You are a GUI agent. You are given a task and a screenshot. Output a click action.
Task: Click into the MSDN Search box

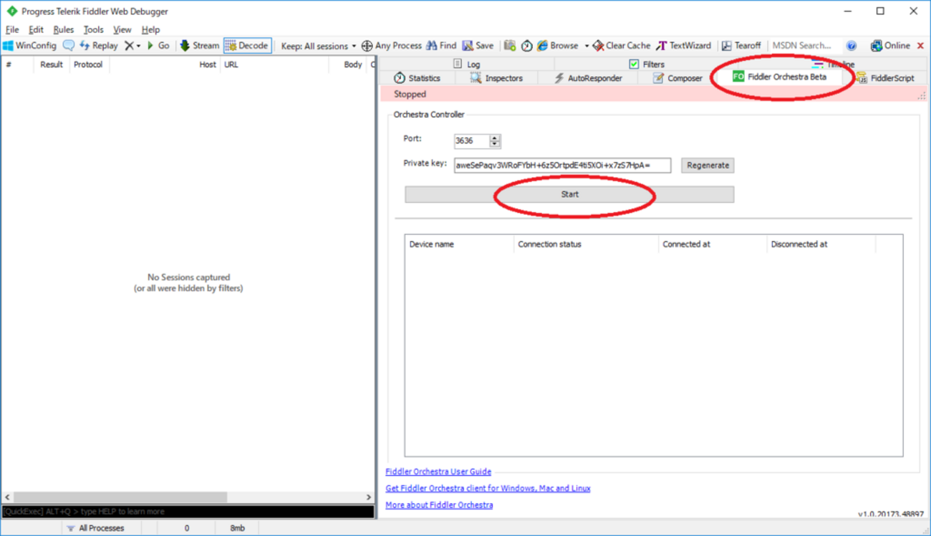(x=804, y=45)
